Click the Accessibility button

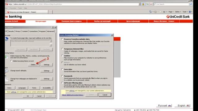tap(47, 88)
